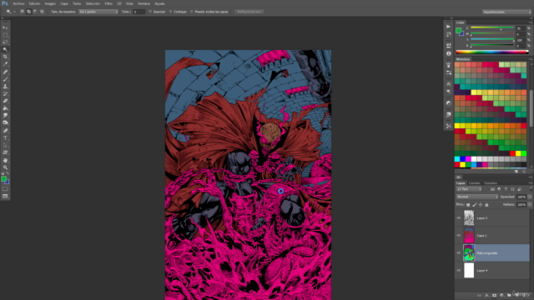534x300 pixels.
Task: Open the tool preset picker arrow
Action: click(14, 12)
